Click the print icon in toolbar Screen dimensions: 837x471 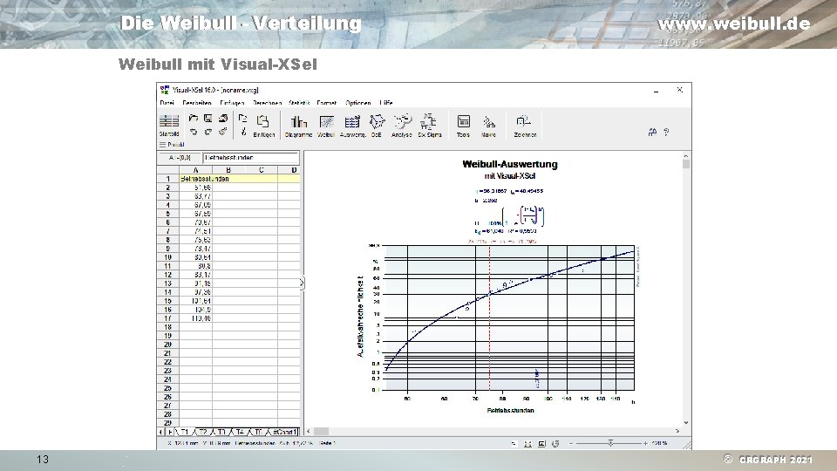point(223,118)
